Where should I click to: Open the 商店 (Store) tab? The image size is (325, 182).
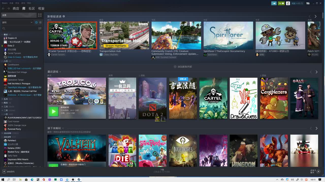[x=16, y=8]
